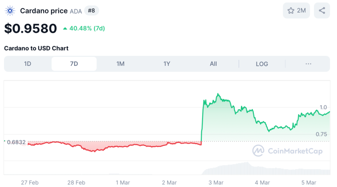Screen dimensions: 337x187
Task: Click the 0.75 y-axis label
Action: (321, 134)
